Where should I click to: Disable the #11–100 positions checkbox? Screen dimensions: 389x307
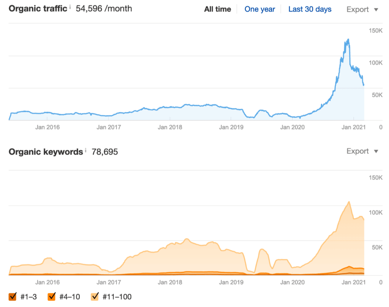click(x=95, y=296)
